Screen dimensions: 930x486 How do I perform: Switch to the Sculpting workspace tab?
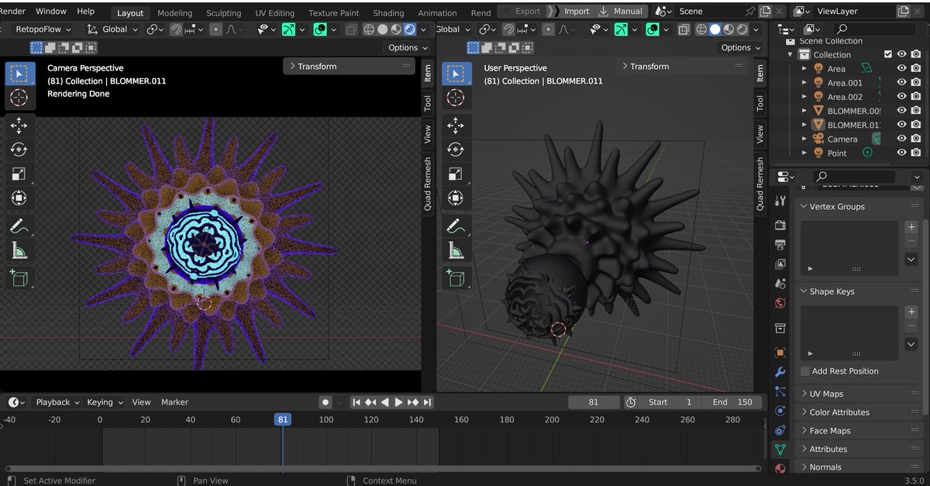point(223,12)
